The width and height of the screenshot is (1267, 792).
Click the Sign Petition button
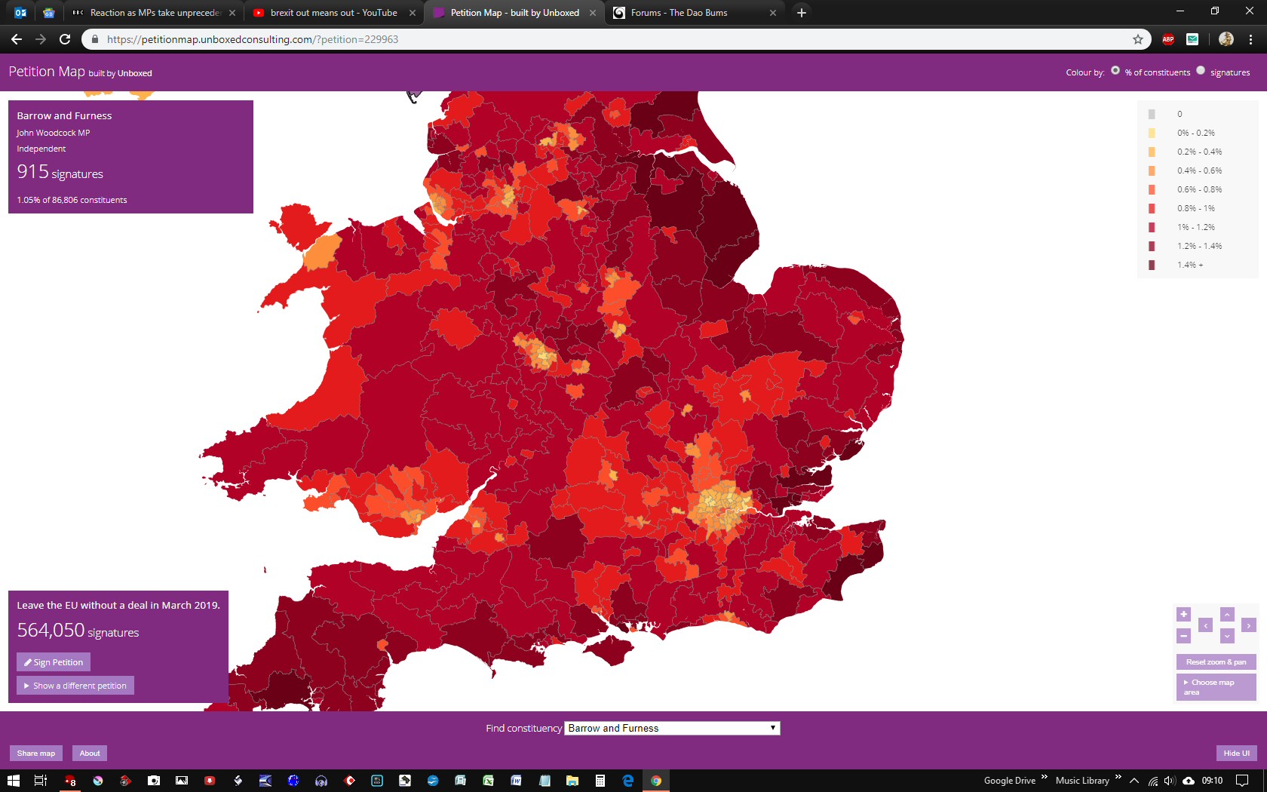click(54, 662)
